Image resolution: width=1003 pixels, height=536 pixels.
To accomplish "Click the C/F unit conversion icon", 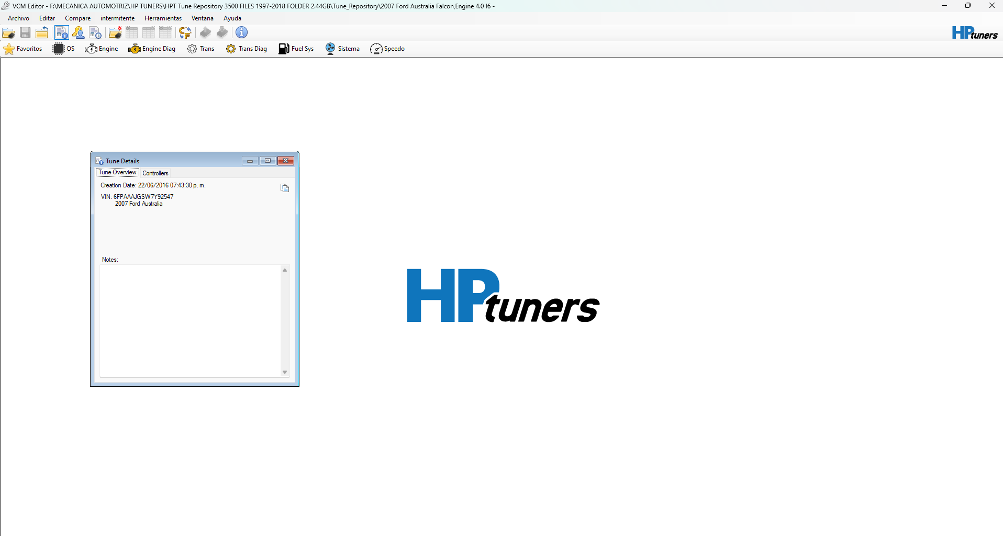I will 185,33.
